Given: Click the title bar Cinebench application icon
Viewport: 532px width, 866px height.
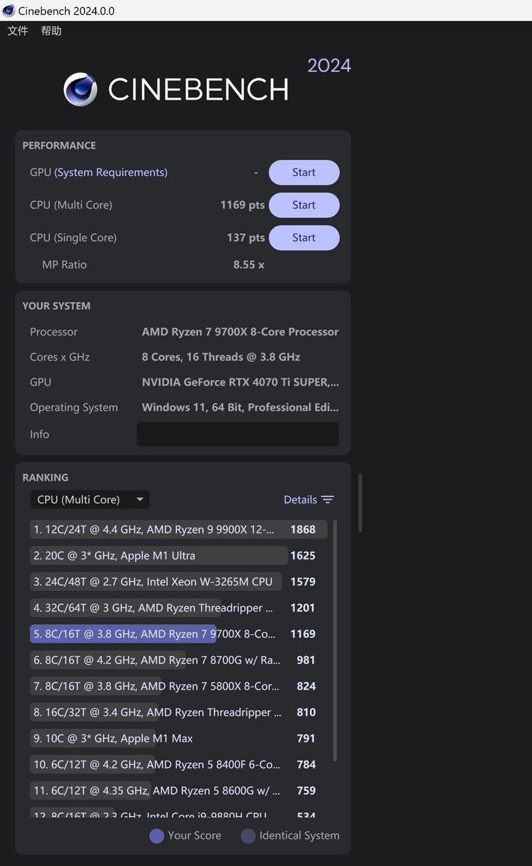Looking at the screenshot, I should tap(8, 10).
